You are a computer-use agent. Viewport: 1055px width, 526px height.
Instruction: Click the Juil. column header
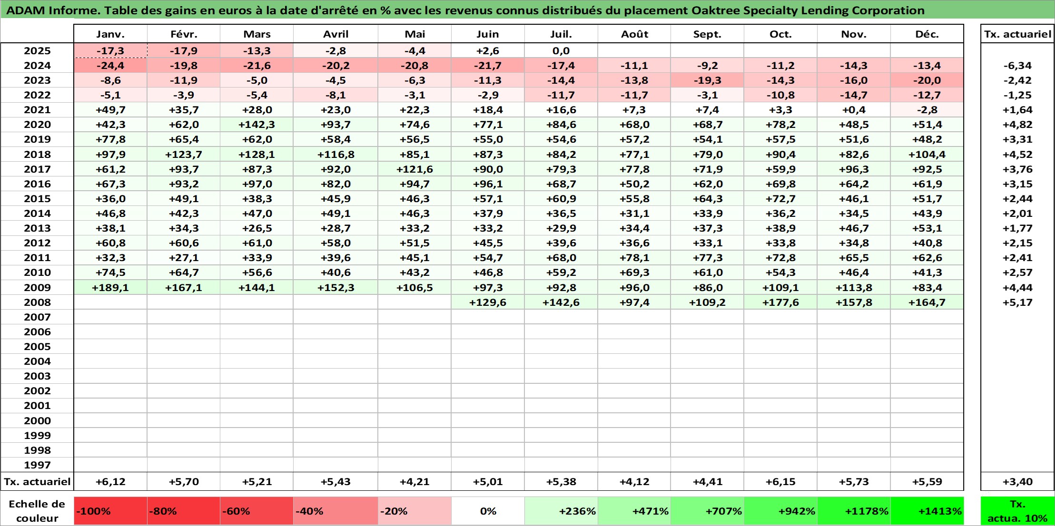point(561,34)
